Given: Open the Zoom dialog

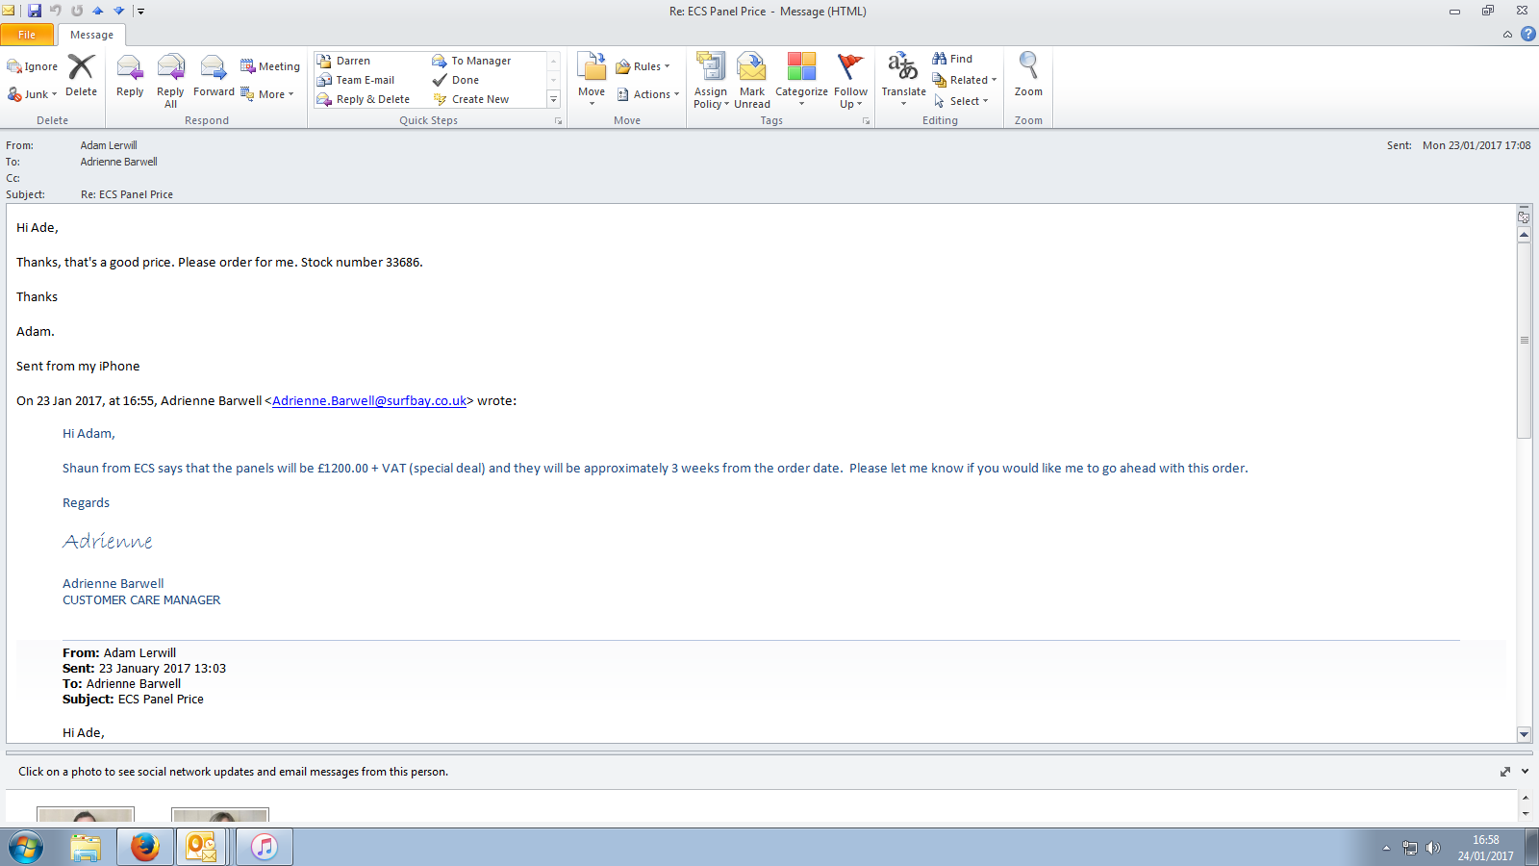Looking at the screenshot, I should tap(1028, 75).
